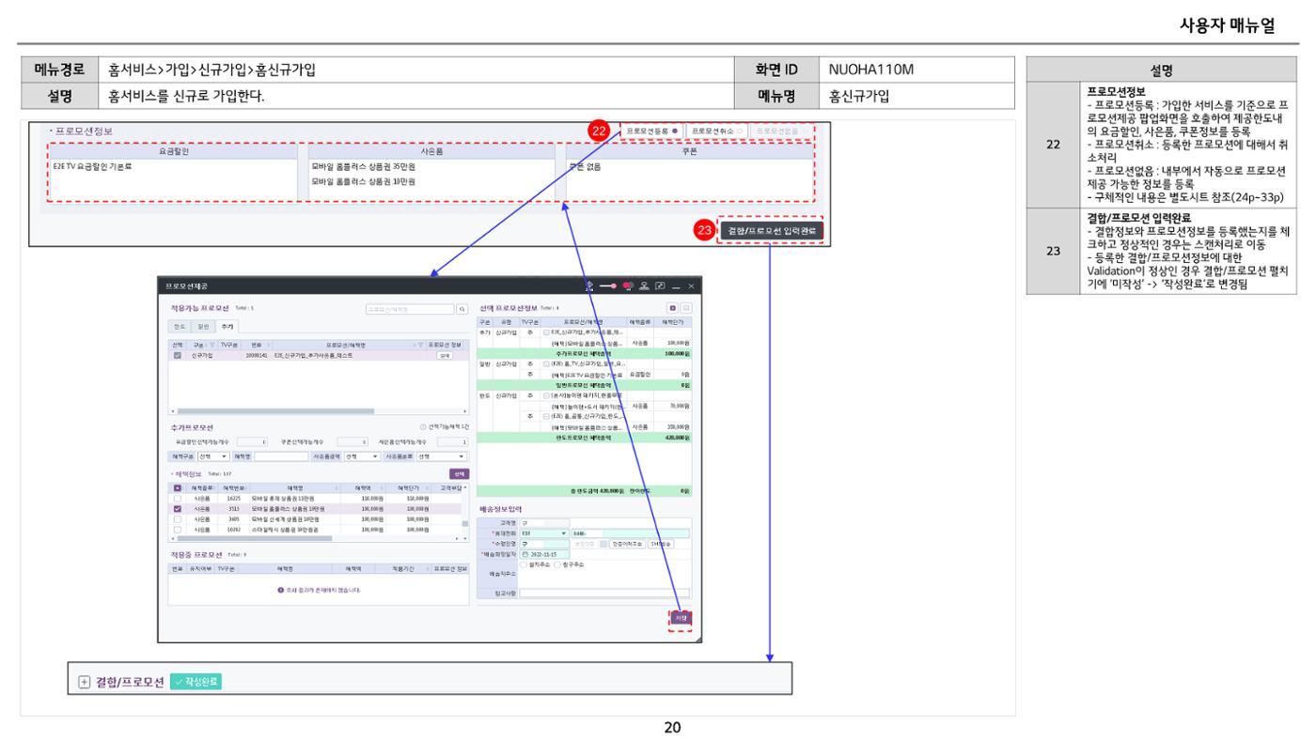Tick the header select-all checkbox in 혜택정보
This screenshot has width=1316, height=740.
178,488
